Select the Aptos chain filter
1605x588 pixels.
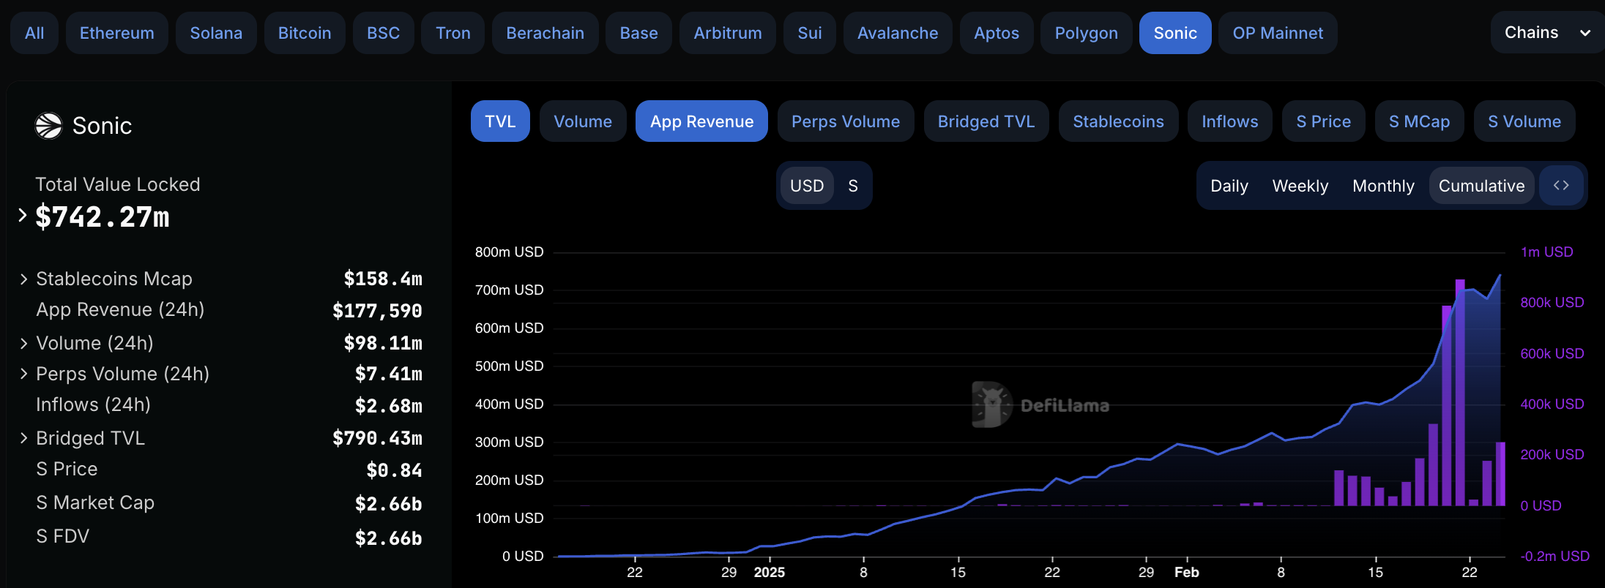coord(997,33)
